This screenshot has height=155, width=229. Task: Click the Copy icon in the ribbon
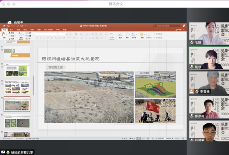tap(10, 36)
